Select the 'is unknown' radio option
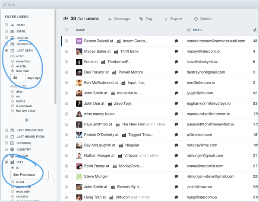This screenshot has height=202, width=259. coord(13,106)
